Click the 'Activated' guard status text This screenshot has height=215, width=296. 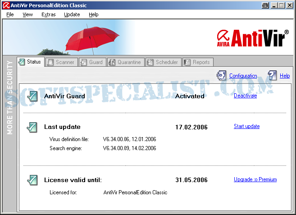point(190,96)
